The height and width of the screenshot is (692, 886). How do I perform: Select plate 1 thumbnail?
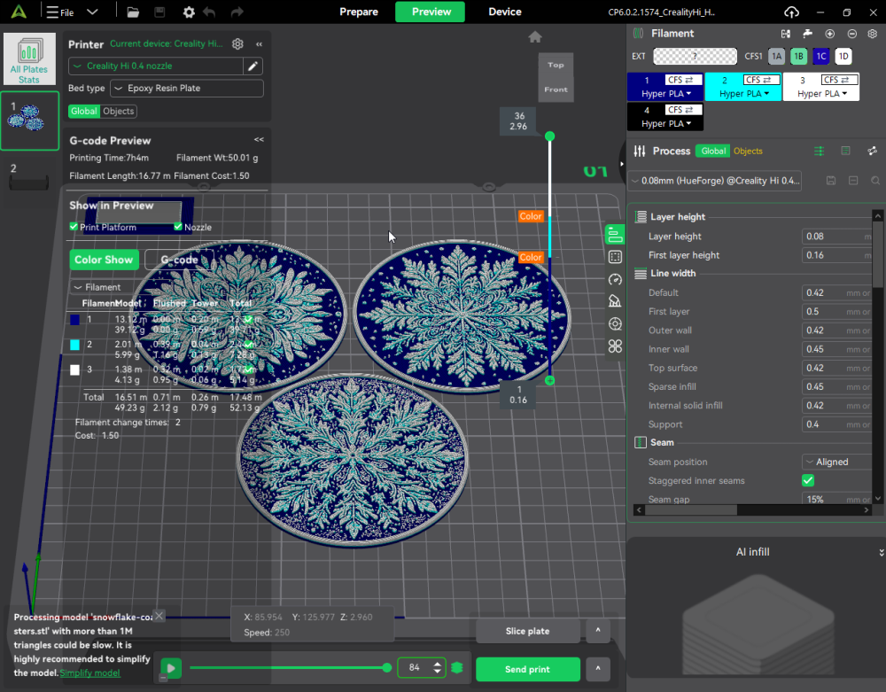coord(30,121)
